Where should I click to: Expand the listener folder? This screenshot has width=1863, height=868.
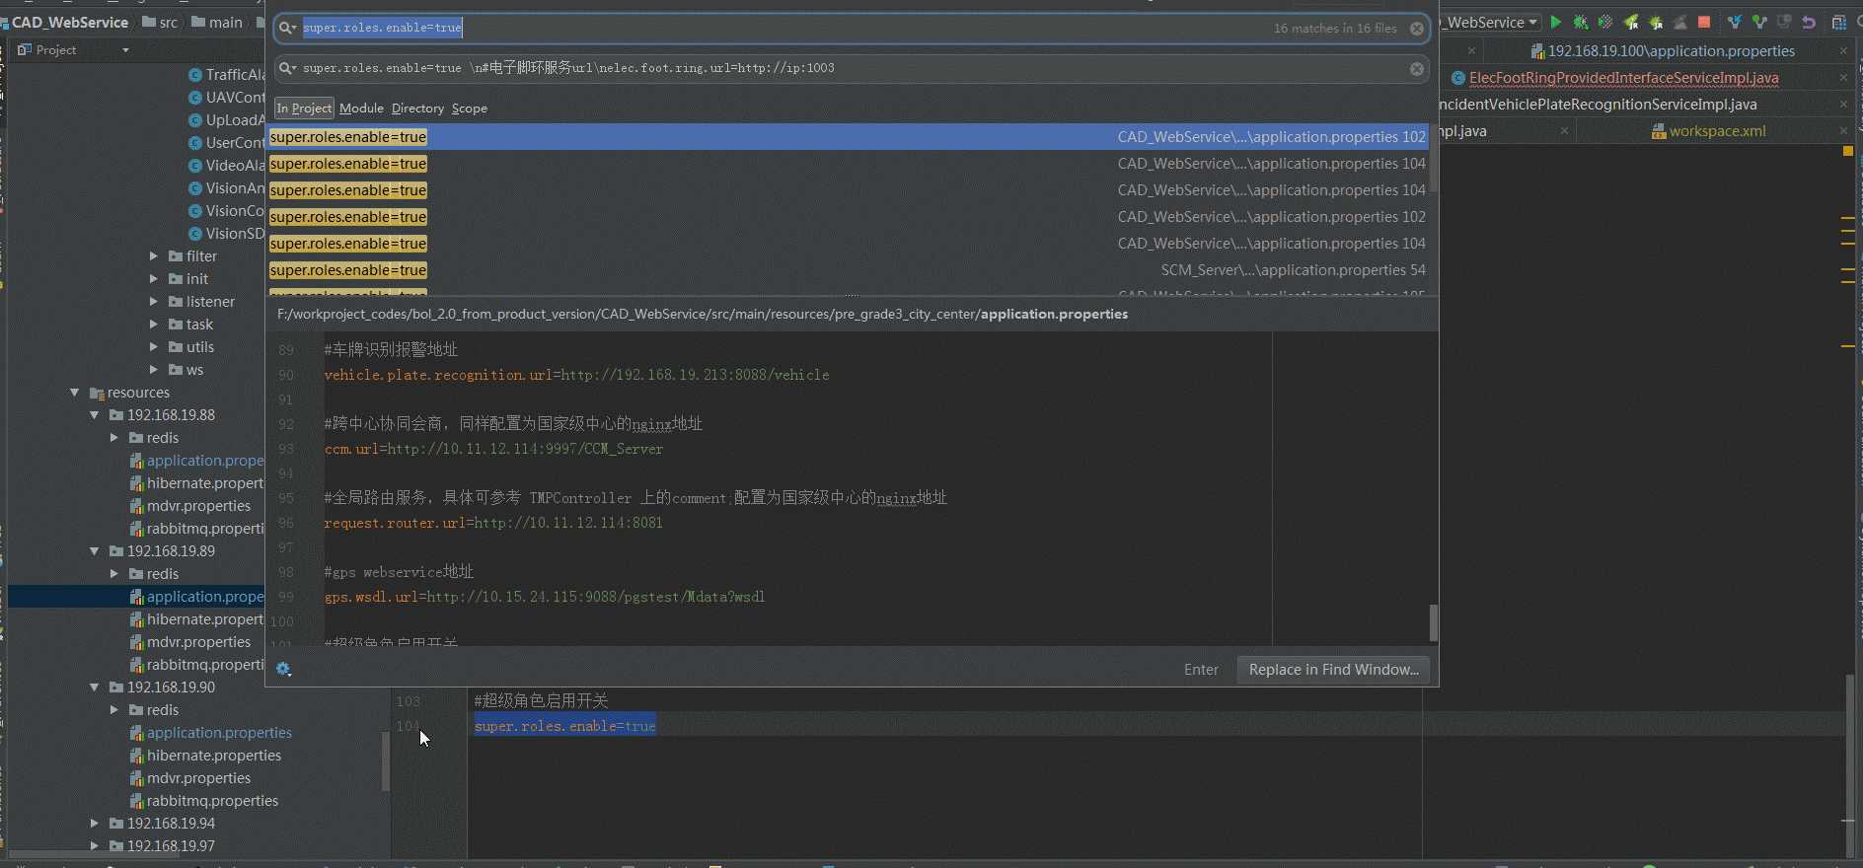click(x=153, y=302)
